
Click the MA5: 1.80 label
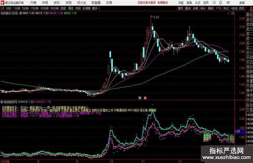tap(29, 13)
